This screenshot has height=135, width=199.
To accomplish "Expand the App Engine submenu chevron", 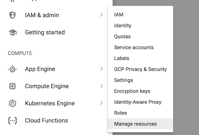I will (102, 69).
